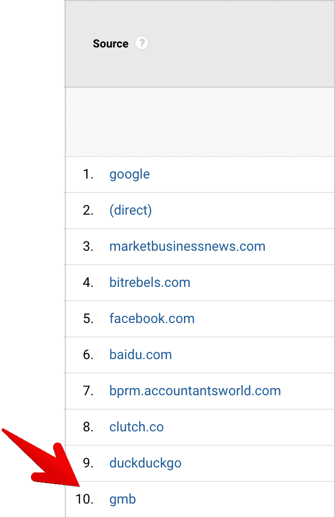
Task: Open the google traffic source link
Action: pyautogui.click(x=129, y=174)
